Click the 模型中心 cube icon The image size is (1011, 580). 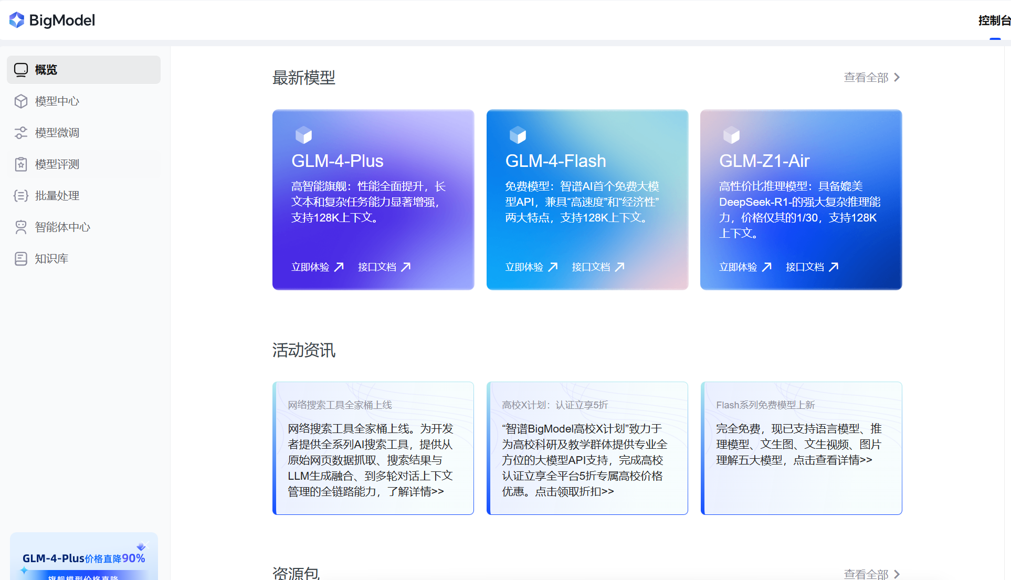pos(21,101)
